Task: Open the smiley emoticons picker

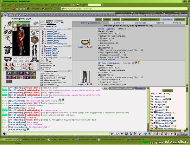Action: click(x=145, y=134)
